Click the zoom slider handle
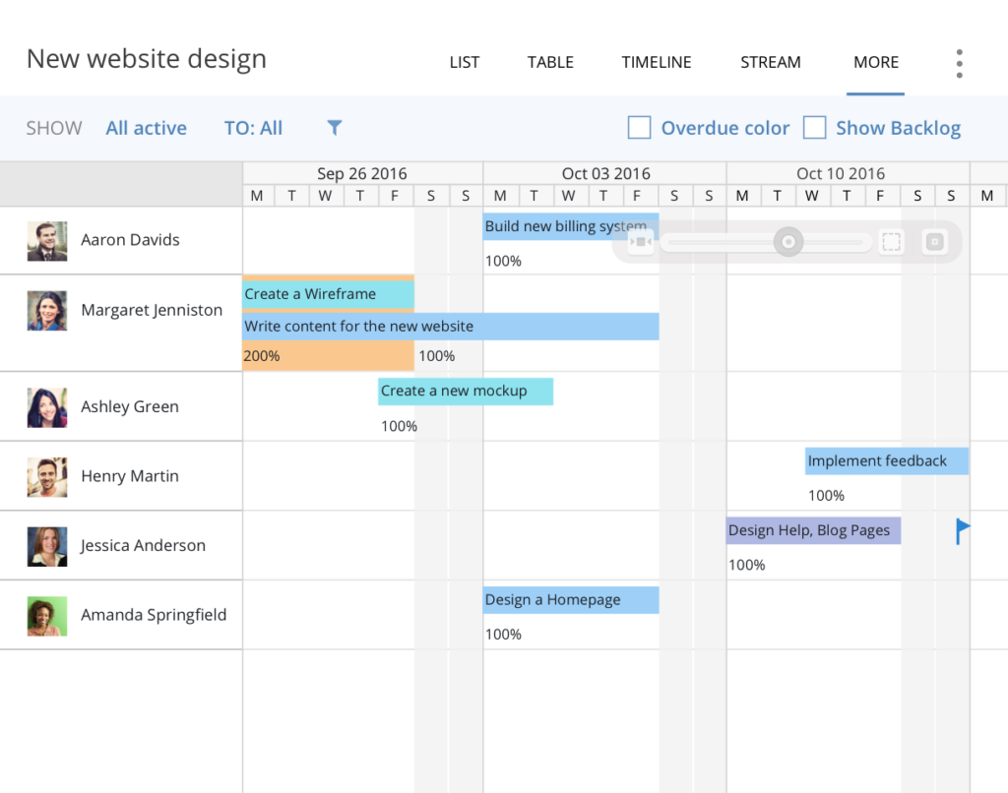The image size is (1008, 793). coord(787,242)
